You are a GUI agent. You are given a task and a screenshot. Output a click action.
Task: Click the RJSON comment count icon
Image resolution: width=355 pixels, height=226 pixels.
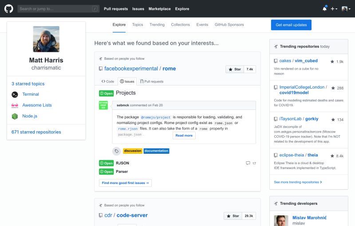click(x=248, y=163)
